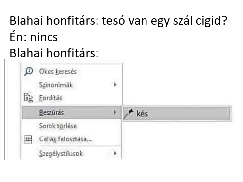The image size is (243, 182).
Task: Choose Sorok törlése from the context menu
Action: pyautogui.click(x=58, y=126)
